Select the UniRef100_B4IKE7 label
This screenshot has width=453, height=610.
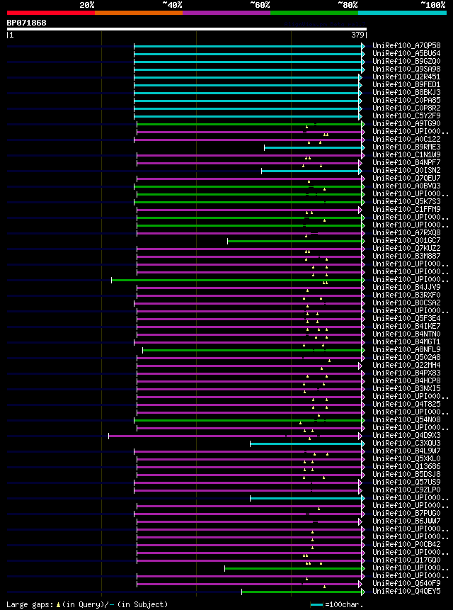(406, 326)
